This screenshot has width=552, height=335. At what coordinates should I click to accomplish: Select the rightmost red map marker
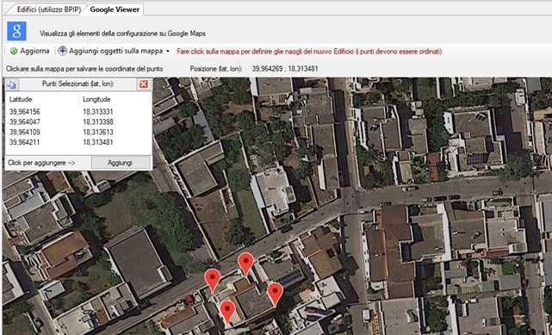click(275, 294)
